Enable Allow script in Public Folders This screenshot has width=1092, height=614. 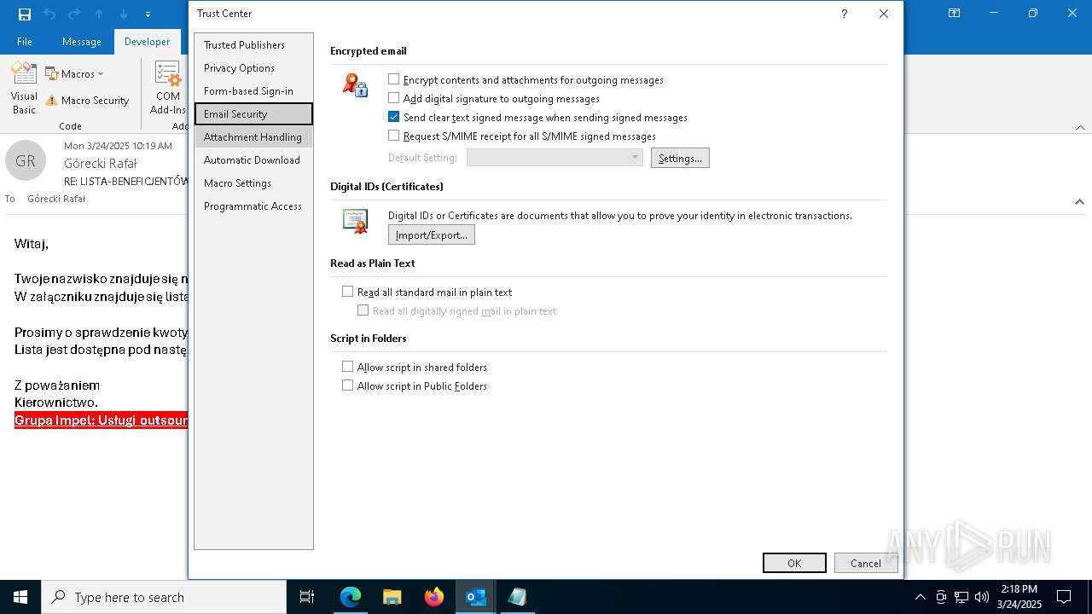pos(347,385)
